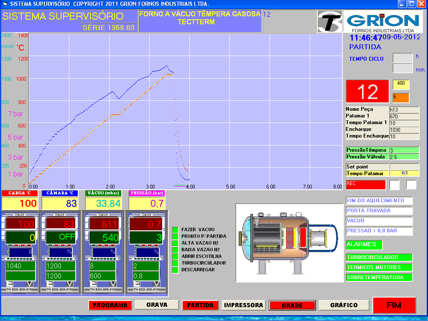Screen dimensions: 428x321
Task: Click the green lamp beside FAZER VACUO
Action: (x=175, y=229)
